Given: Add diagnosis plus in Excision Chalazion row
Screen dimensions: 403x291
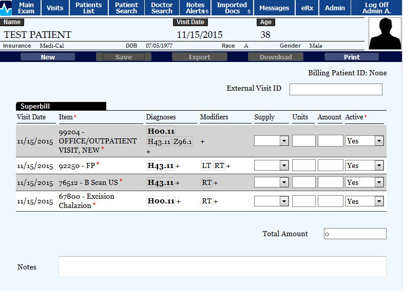Looking at the screenshot, I should pyautogui.click(x=179, y=202).
